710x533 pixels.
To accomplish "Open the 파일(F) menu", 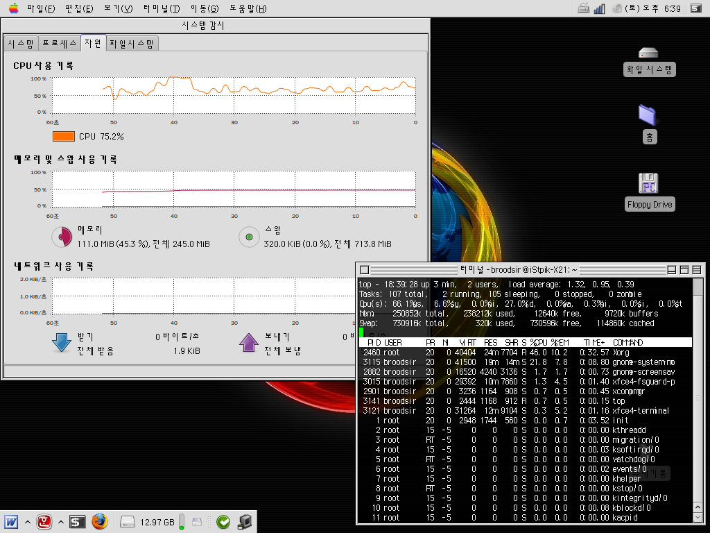I will pos(41,9).
